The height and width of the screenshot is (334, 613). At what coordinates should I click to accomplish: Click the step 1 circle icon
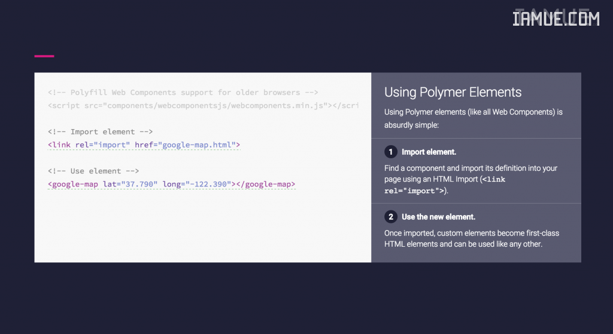[390, 152]
